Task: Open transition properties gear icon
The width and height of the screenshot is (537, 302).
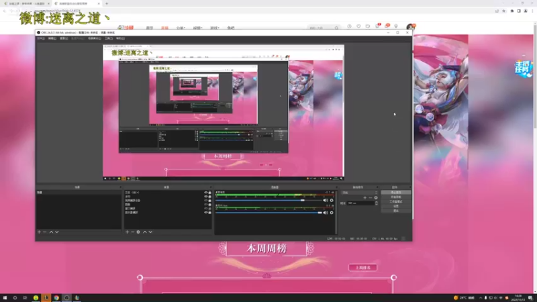Action: pos(376,198)
